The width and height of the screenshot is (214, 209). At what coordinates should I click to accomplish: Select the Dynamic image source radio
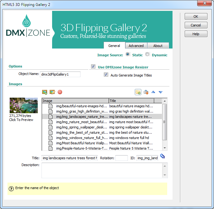coord(147,54)
